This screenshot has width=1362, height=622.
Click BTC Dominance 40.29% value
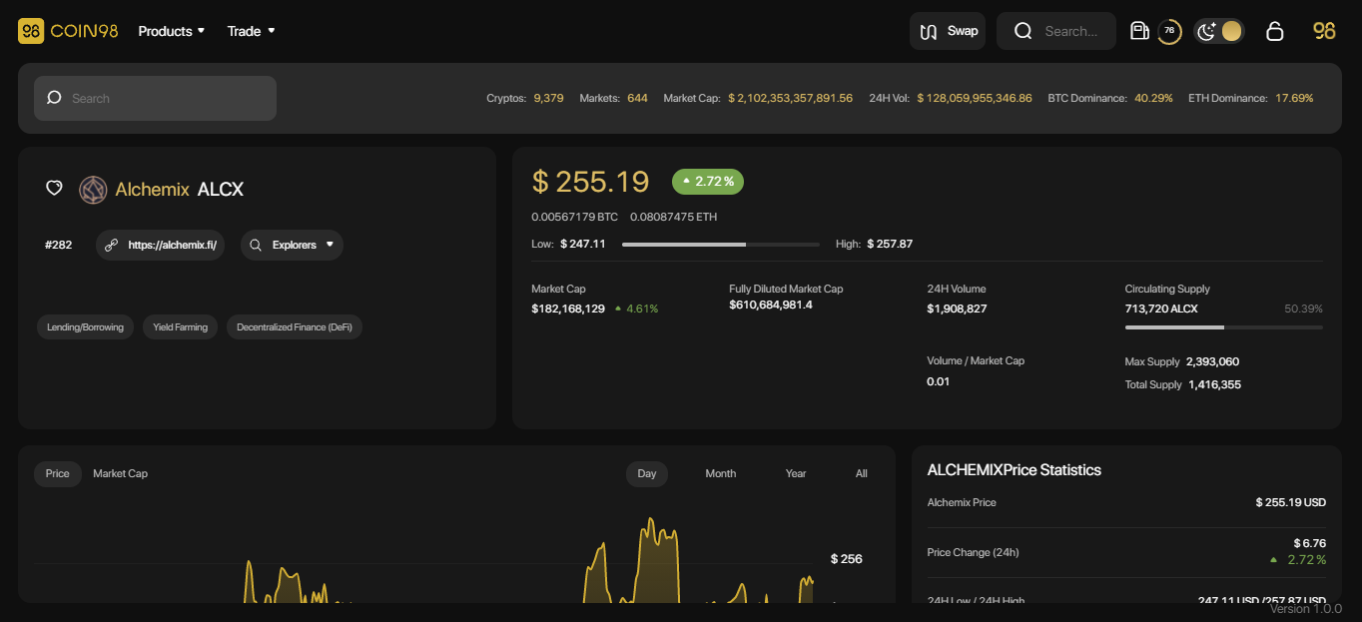[1153, 98]
